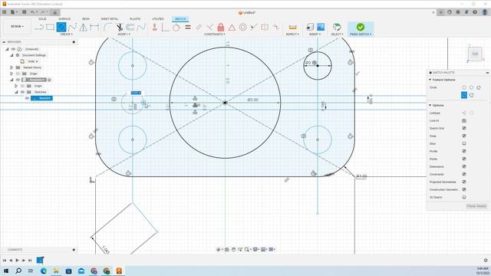
Task: Select the Rectangle sketch tool
Action: coord(50,28)
